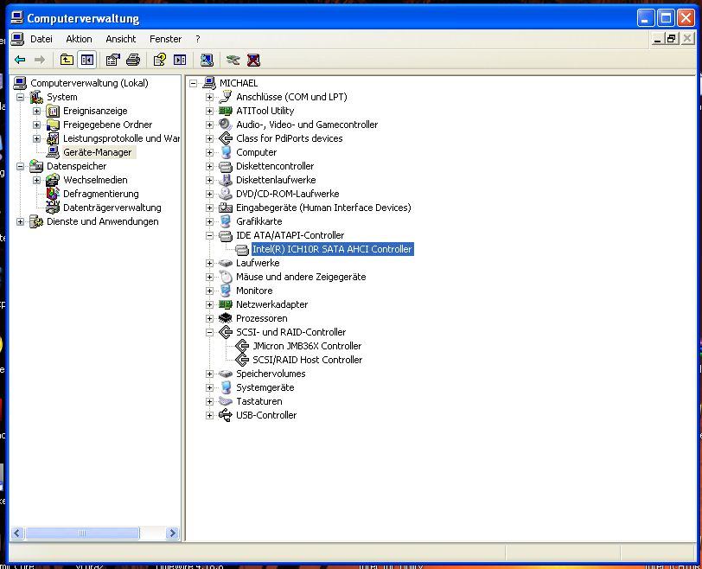
Task: Click the Help toolbar icon
Action: click(x=159, y=60)
